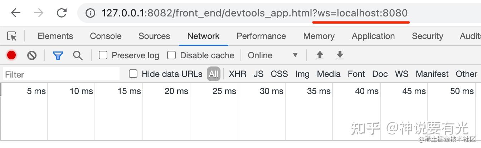The image size is (481, 148).
Task: Open the Performance tab
Action: 261,36
